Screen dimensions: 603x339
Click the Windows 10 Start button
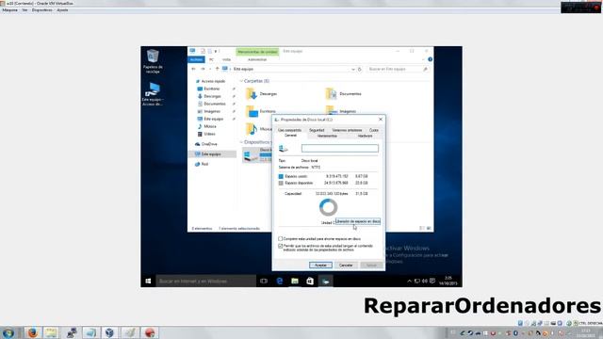point(148,282)
